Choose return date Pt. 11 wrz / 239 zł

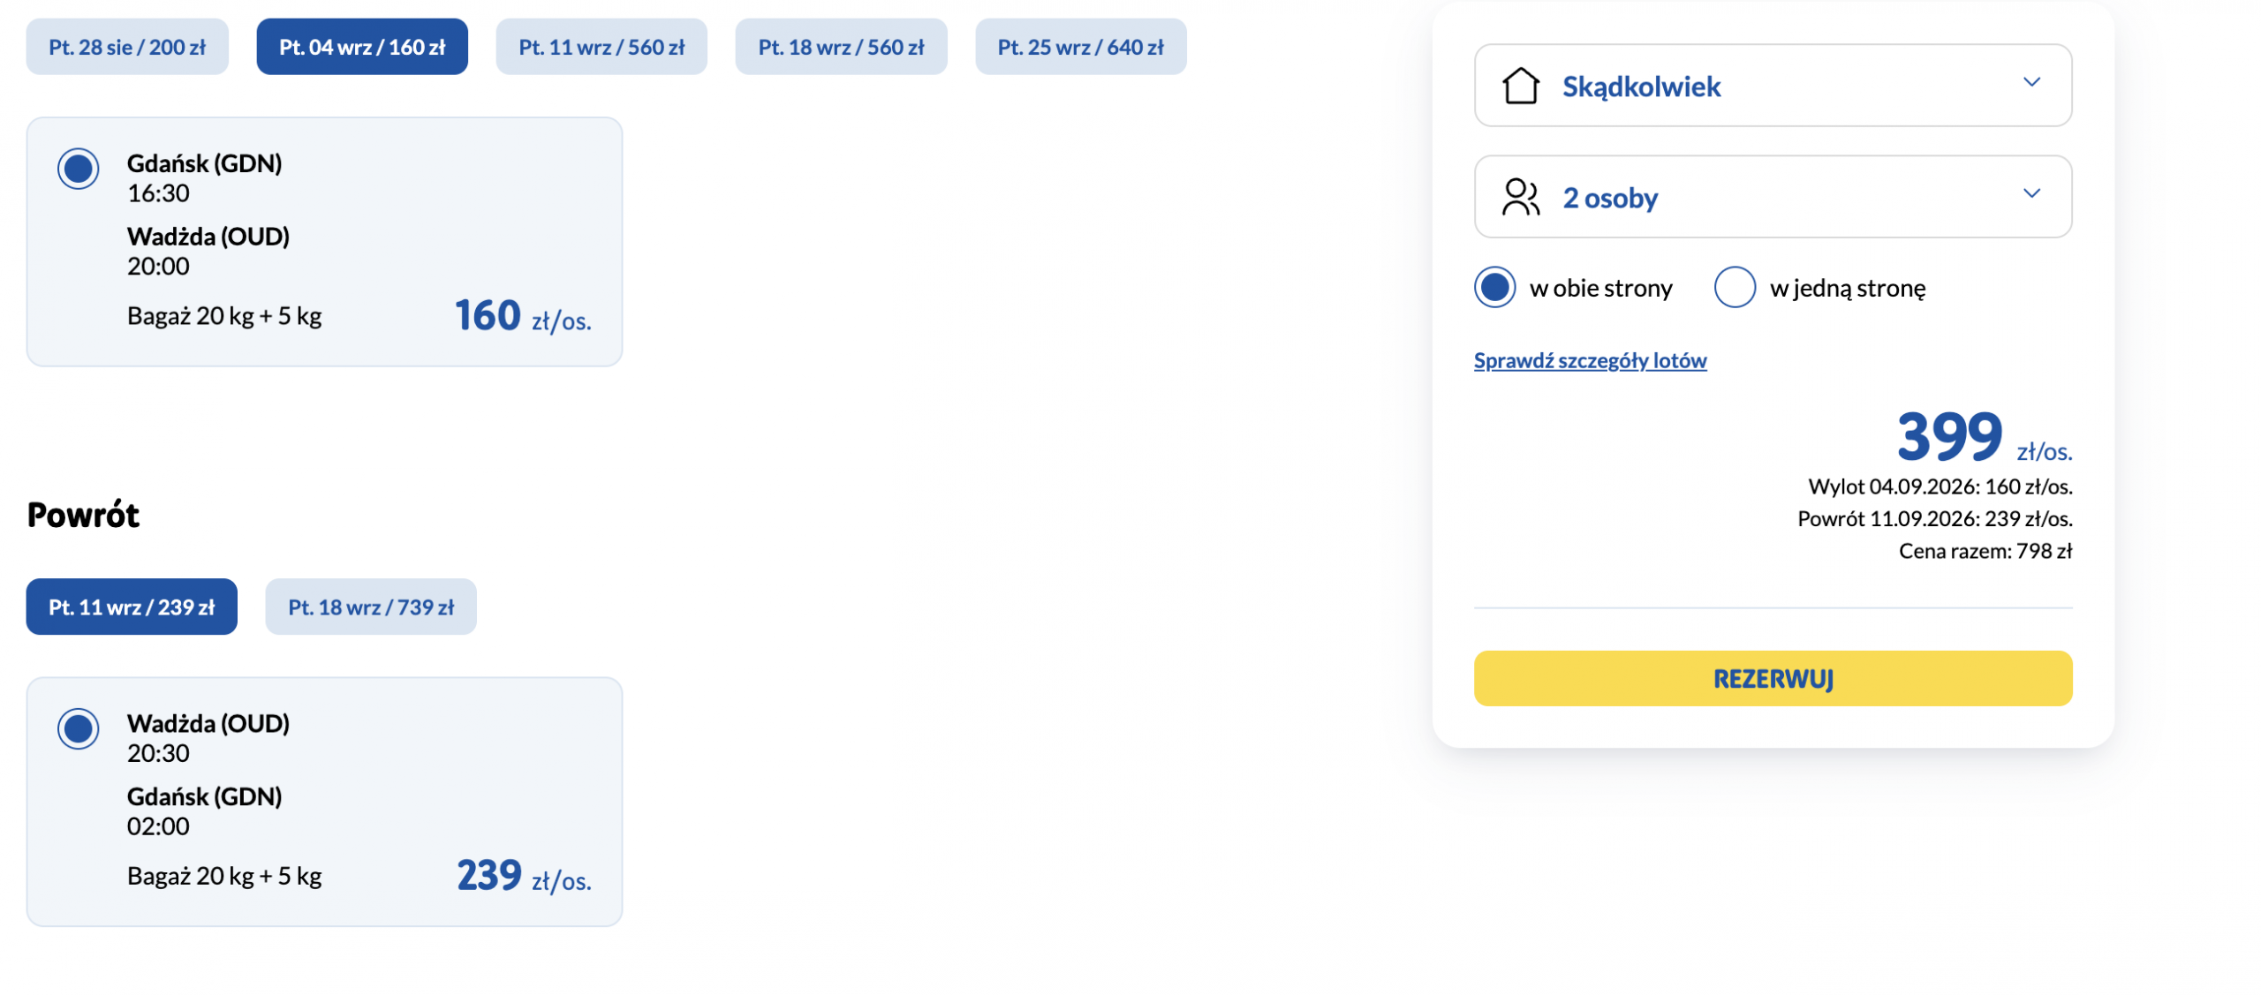click(132, 607)
